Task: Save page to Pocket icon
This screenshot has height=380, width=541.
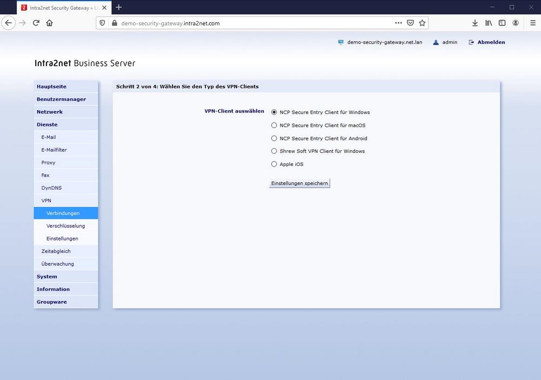Action: 410,23
